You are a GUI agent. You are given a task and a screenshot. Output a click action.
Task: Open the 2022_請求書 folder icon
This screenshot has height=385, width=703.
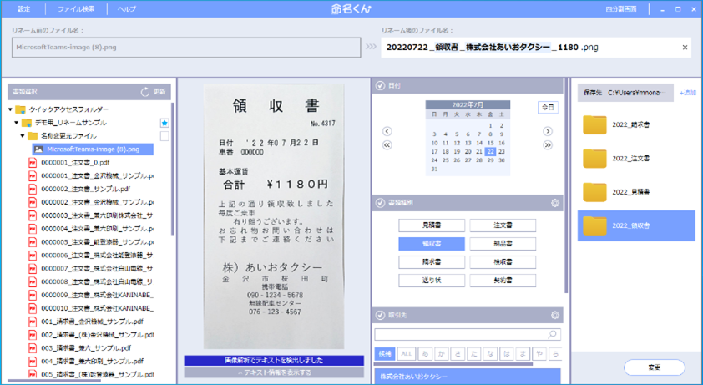[x=595, y=125]
